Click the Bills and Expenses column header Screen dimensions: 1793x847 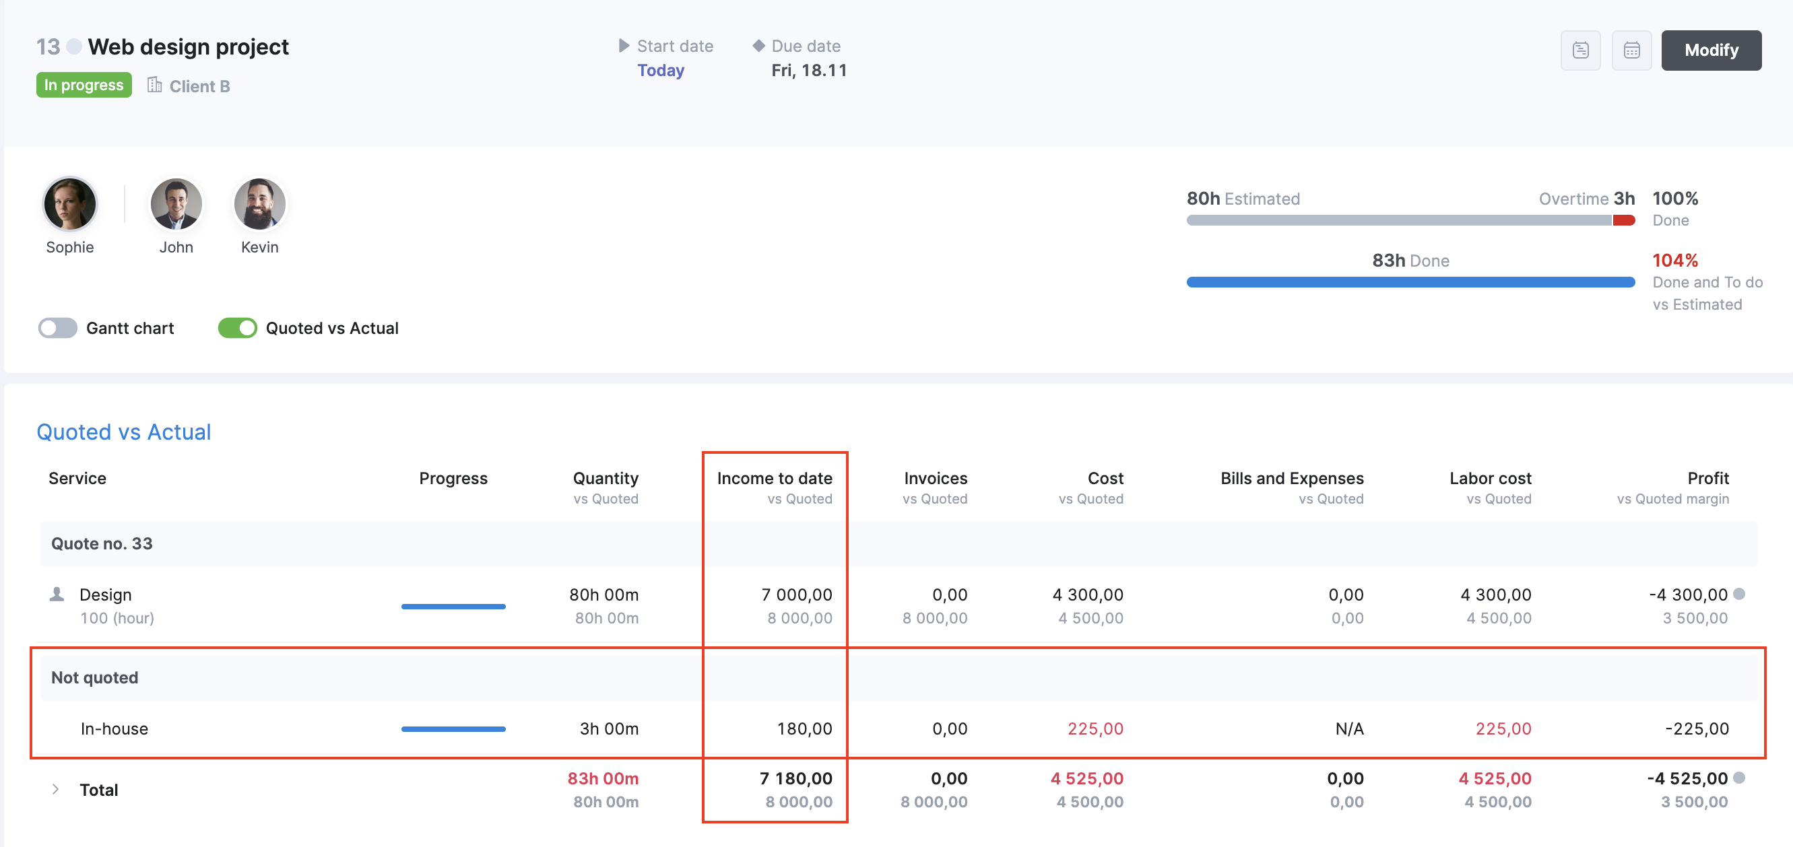coord(1292,478)
